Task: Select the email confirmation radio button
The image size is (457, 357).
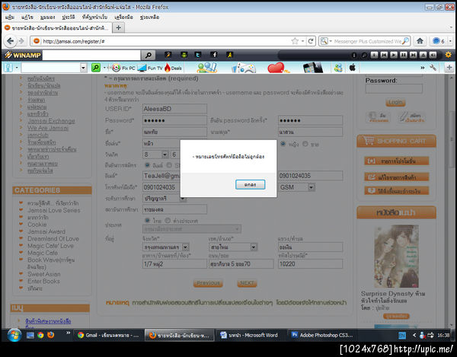Action: (148, 165)
